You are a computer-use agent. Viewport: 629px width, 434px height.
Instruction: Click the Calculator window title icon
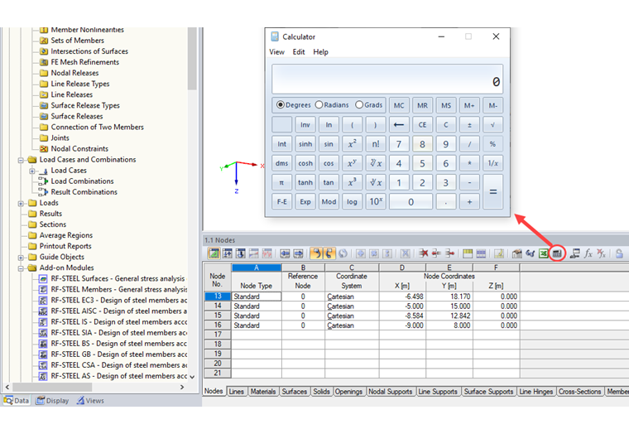(x=275, y=36)
